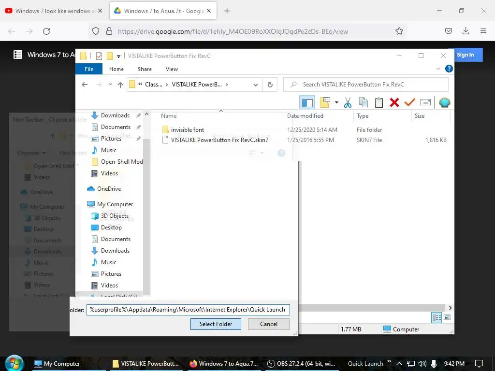Open the Windows Start orb
Image resolution: width=495 pixels, height=371 pixels.
14,363
